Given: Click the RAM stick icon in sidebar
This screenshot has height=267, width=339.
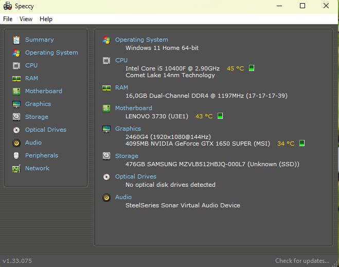Looking at the screenshot, I should (x=16, y=79).
